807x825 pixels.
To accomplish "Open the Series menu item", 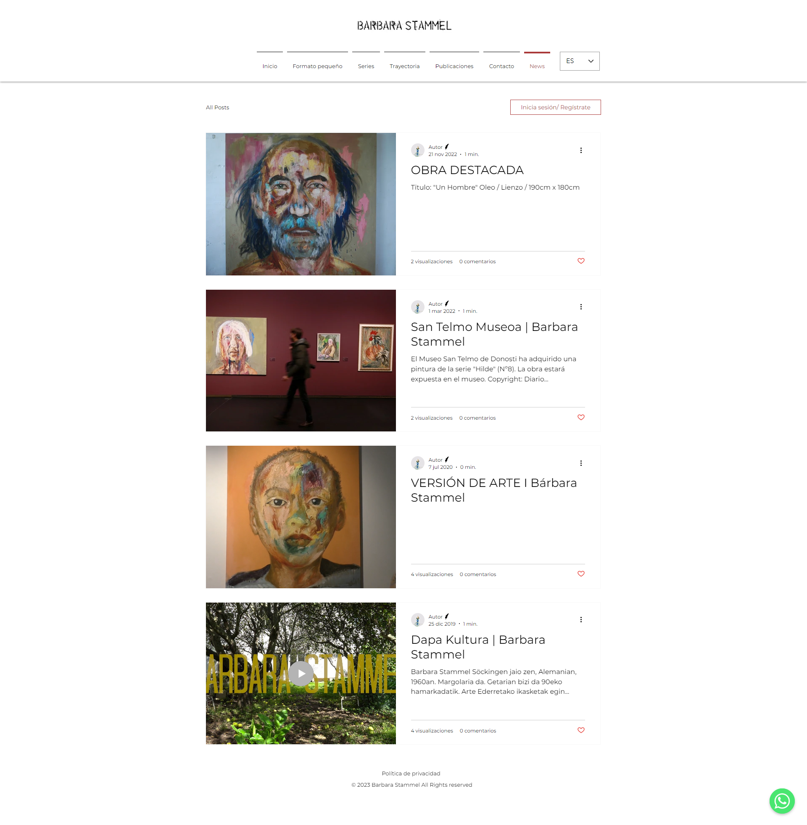I will click(x=366, y=66).
